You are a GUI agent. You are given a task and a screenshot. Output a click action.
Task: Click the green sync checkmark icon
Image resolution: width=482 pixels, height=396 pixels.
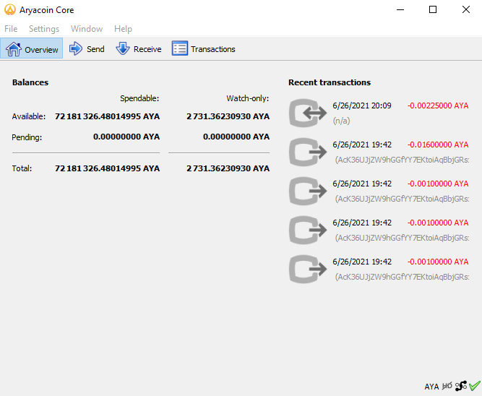click(475, 385)
